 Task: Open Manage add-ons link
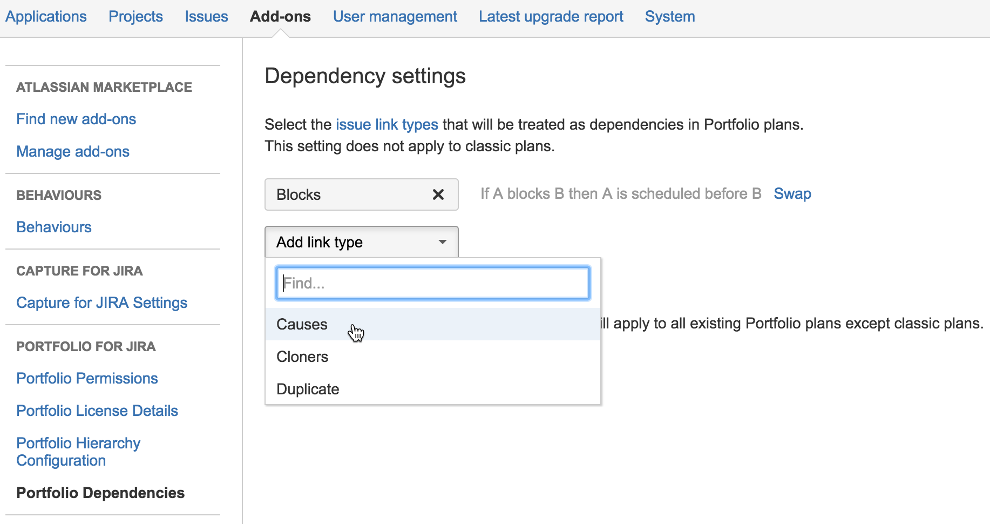(x=73, y=151)
